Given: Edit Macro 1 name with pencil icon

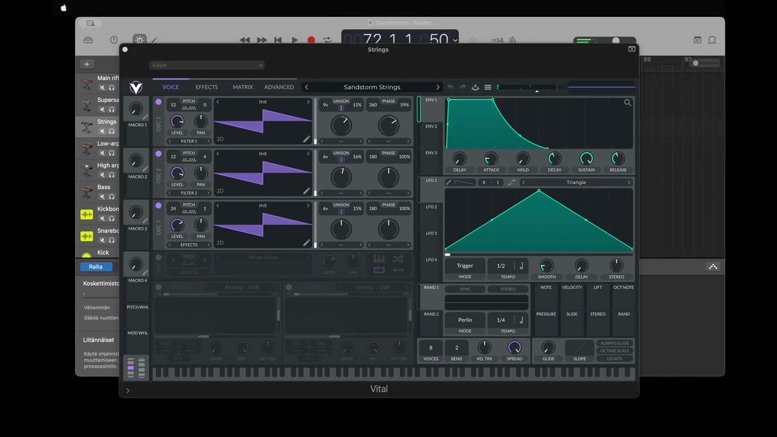Looking at the screenshot, I should point(145,118).
